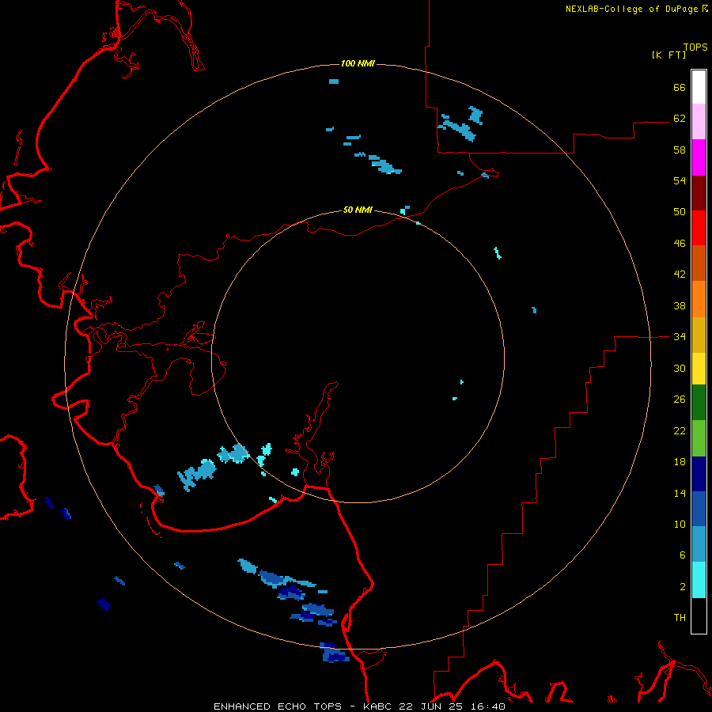The height and width of the screenshot is (712, 712).
Task: Click the legend value 50 beside the color bar
Action: pyautogui.click(x=680, y=211)
